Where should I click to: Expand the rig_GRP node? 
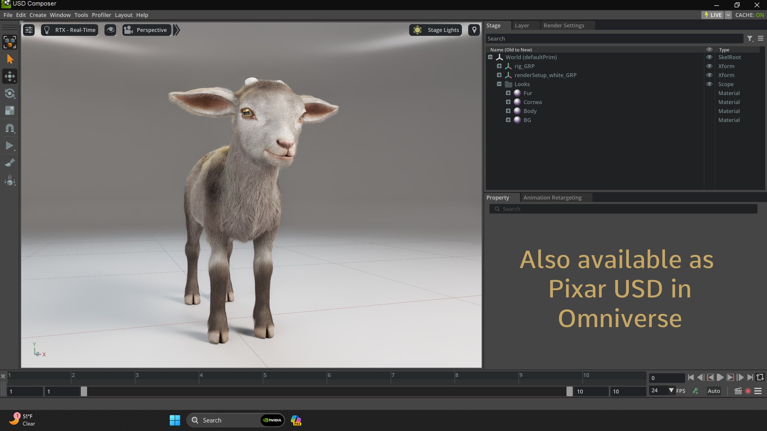(499, 66)
